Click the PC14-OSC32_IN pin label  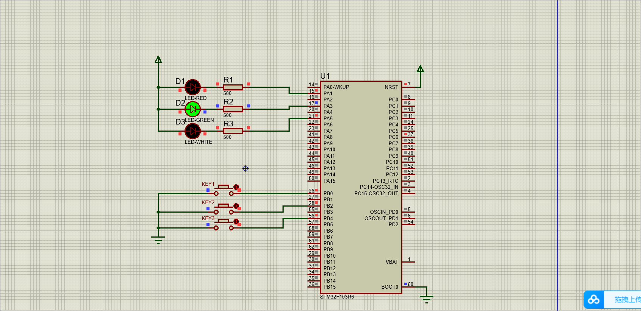(379, 187)
